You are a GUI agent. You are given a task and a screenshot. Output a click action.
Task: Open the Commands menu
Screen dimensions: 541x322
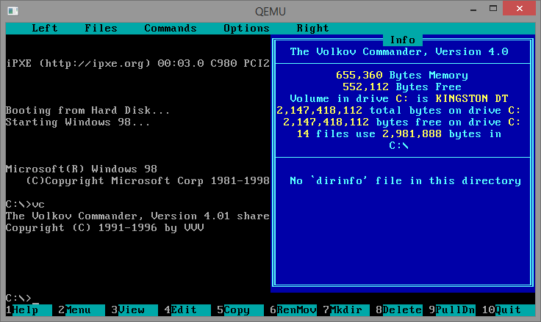tap(171, 29)
